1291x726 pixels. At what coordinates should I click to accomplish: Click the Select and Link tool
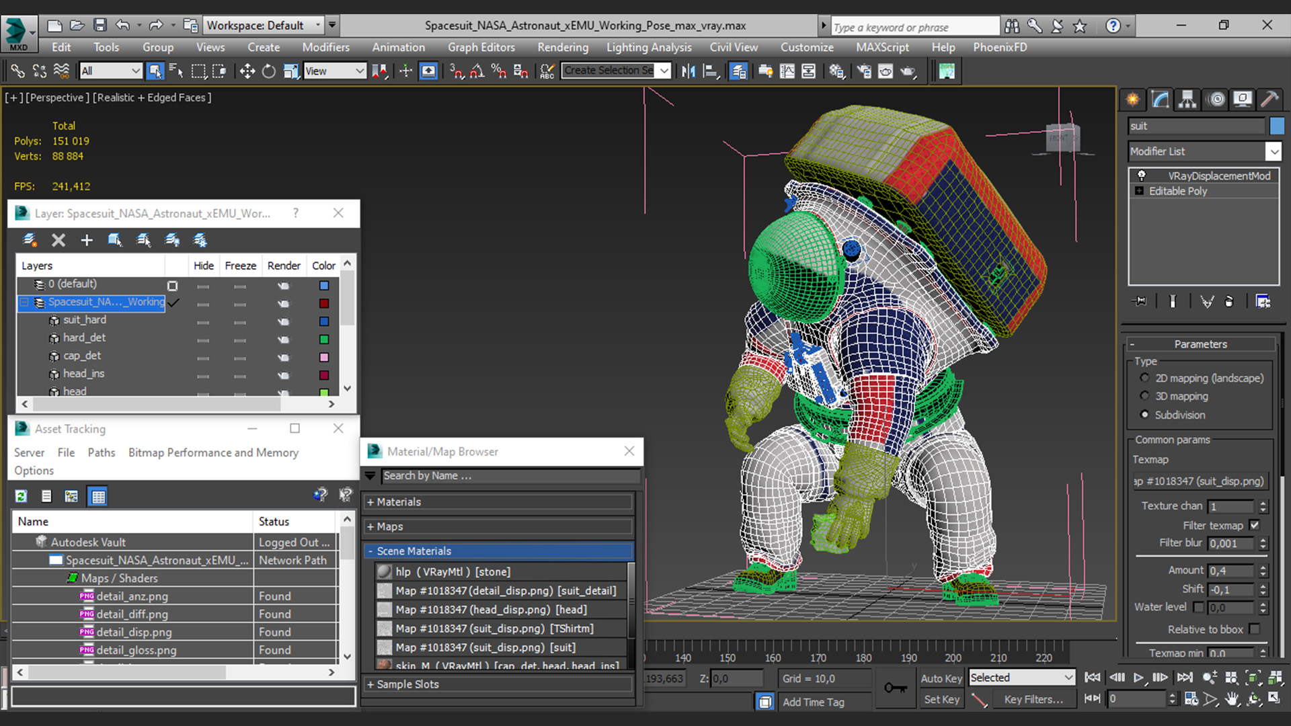click(17, 71)
